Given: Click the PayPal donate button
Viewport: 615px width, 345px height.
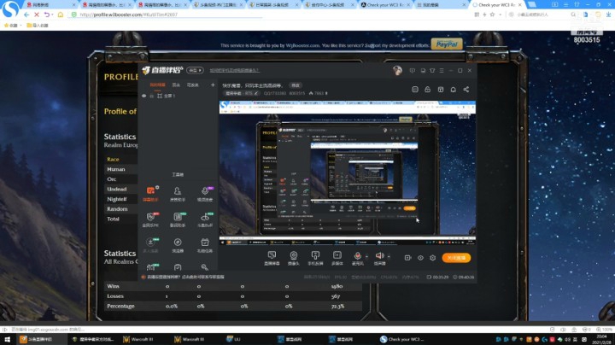Looking at the screenshot, I should pos(447,44).
